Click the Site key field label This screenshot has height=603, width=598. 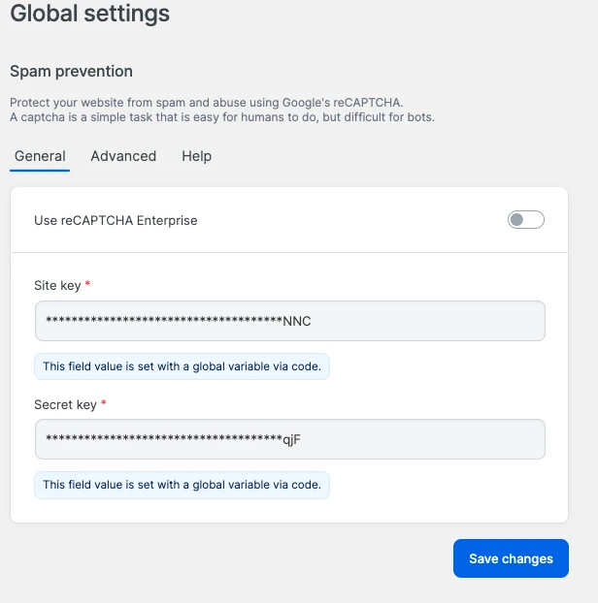(x=57, y=285)
